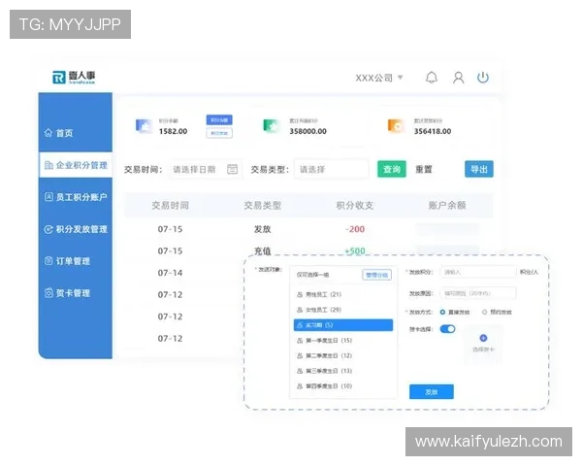582x466 pixels.
Task: Click the power logout icon
Action: 483,78
